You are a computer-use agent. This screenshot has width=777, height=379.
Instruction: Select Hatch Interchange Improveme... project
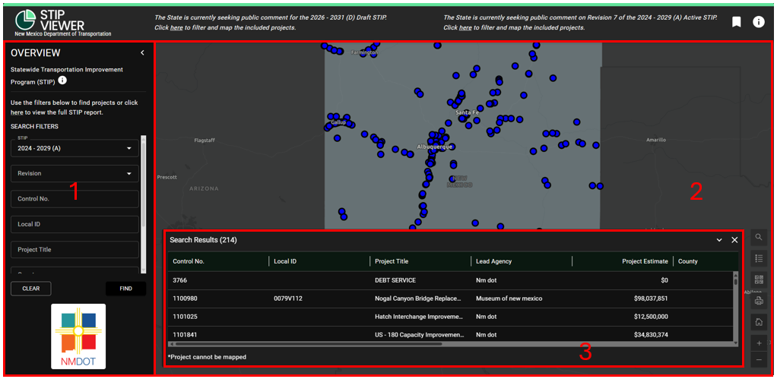click(x=419, y=317)
